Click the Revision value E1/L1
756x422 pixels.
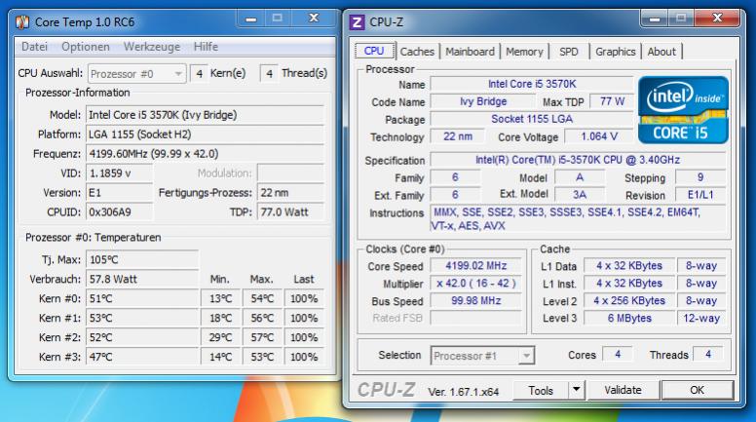pos(700,195)
